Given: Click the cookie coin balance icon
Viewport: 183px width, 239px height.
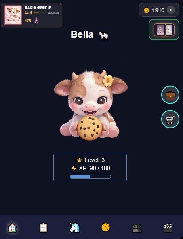Looking at the screenshot, I should tap(147, 10).
